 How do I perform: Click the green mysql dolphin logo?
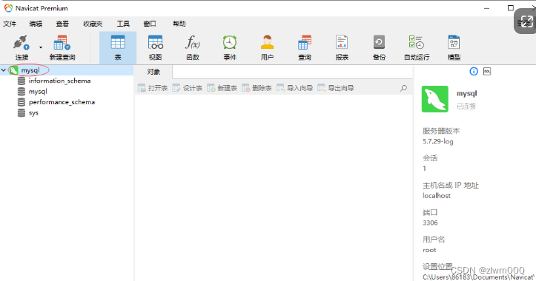(x=435, y=99)
